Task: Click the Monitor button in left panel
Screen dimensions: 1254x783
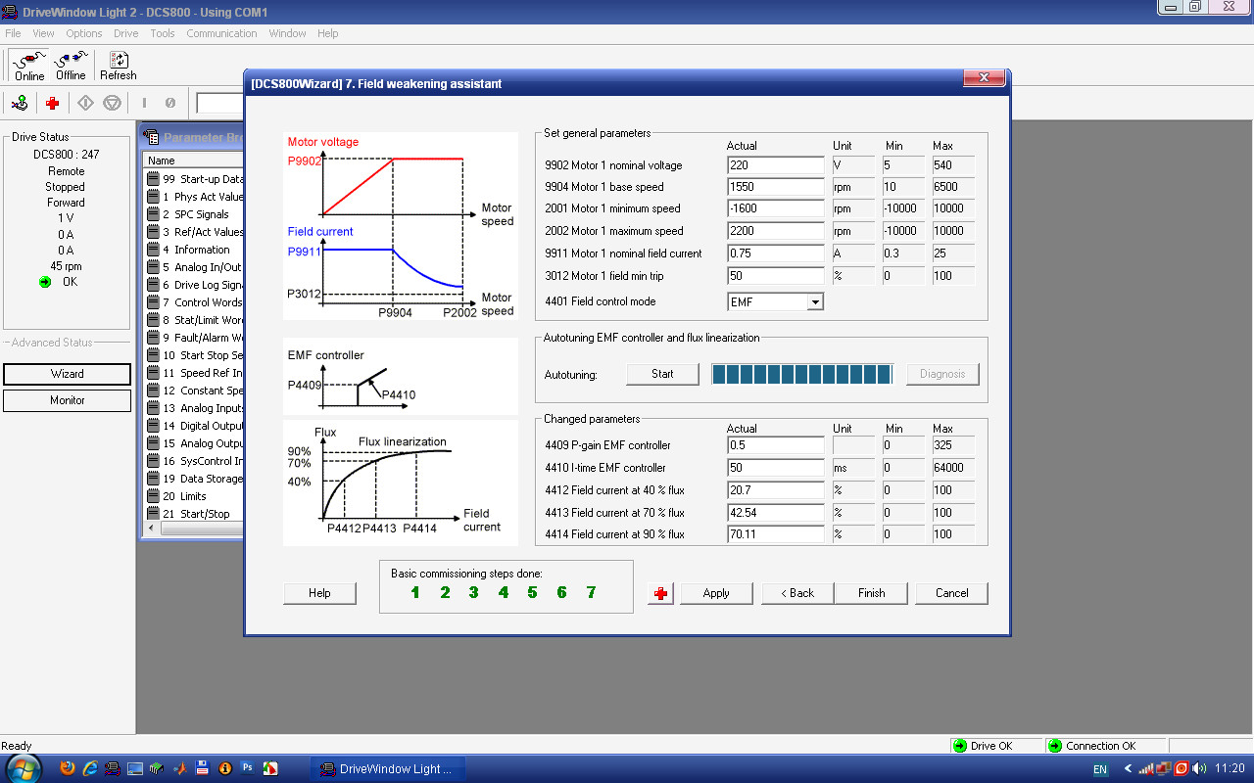Action: pyautogui.click(x=67, y=400)
